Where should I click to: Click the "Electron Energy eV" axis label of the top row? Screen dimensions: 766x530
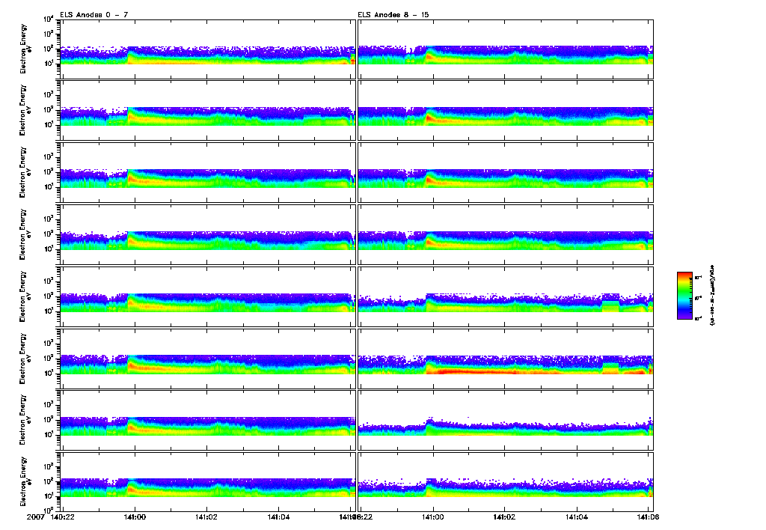tap(25, 49)
